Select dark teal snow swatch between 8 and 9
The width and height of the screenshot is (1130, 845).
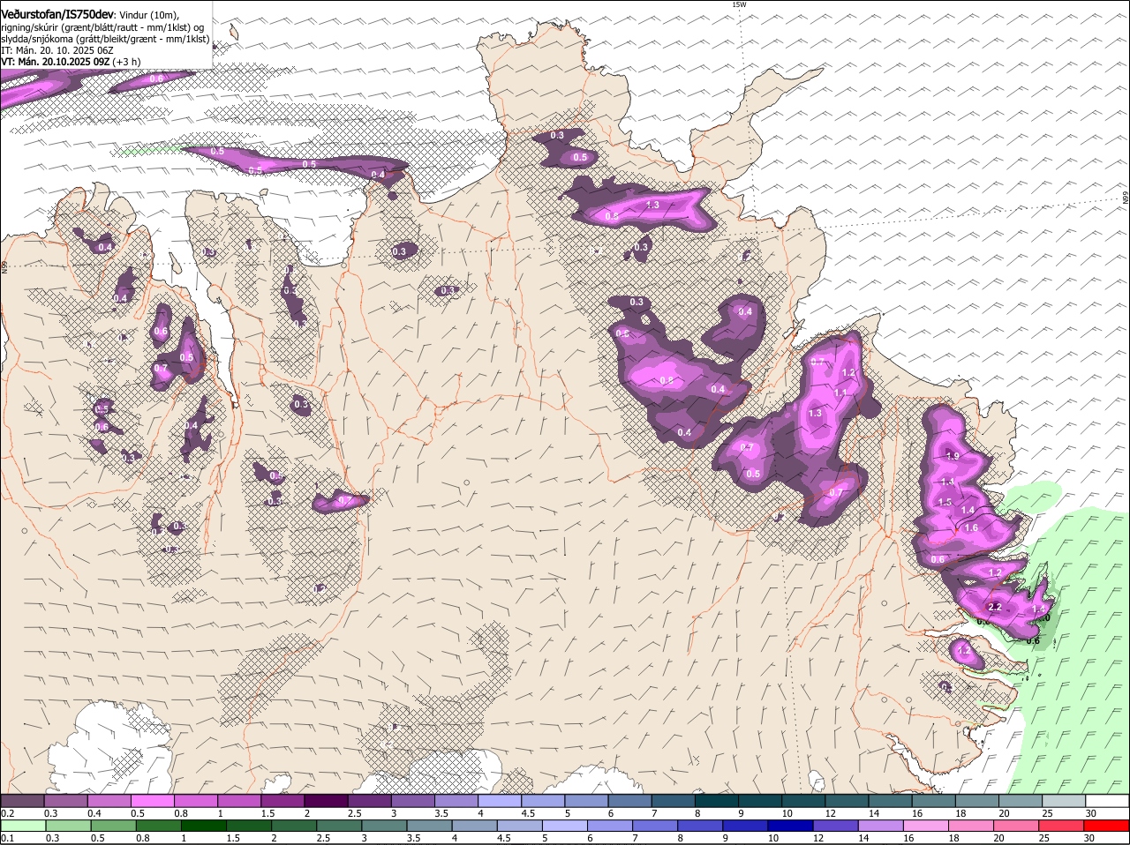[x=717, y=801]
